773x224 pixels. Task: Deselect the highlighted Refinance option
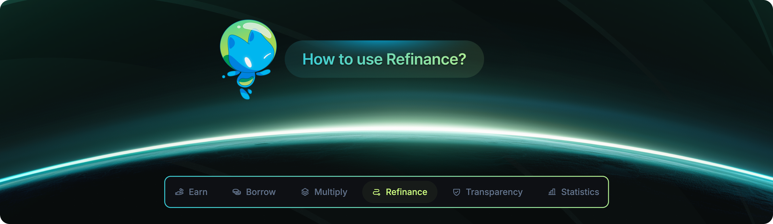(x=400, y=192)
